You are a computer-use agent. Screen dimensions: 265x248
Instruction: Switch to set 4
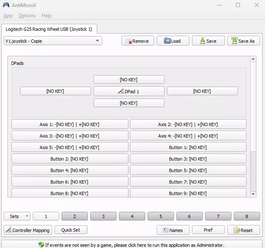[132, 216]
